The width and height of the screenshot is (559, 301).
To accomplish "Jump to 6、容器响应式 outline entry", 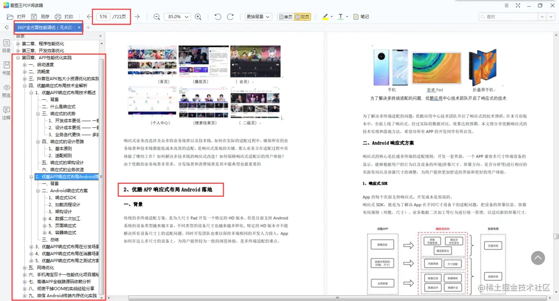I will pyautogui.click(x=62, y=232).
